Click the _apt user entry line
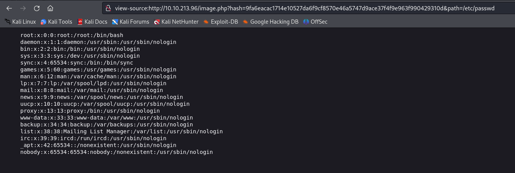The width and height of the screenshot is (515, 173). pos(98,145)
